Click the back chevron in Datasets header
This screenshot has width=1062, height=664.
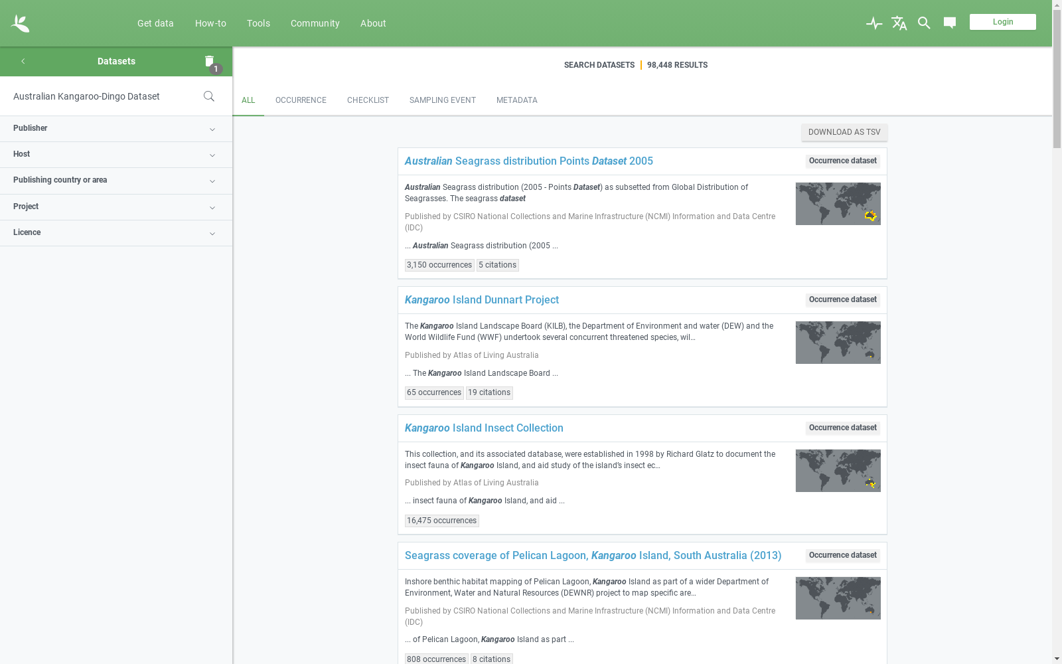click(23, 61)
